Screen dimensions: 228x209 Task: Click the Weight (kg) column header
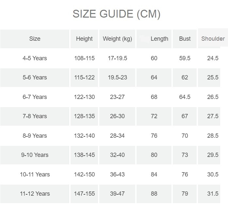[117, 39]
